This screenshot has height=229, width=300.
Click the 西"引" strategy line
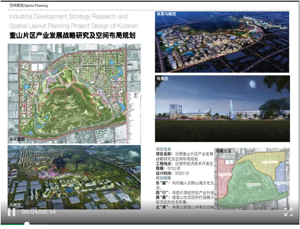pyautogui.click(x=185, y=192)
